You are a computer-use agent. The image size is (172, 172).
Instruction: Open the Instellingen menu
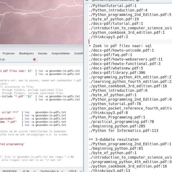pyautogui.click(x=78, y=53)
